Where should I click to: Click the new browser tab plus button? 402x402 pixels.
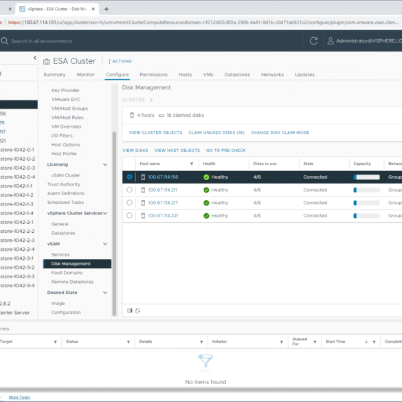click(x=107, y=9)
